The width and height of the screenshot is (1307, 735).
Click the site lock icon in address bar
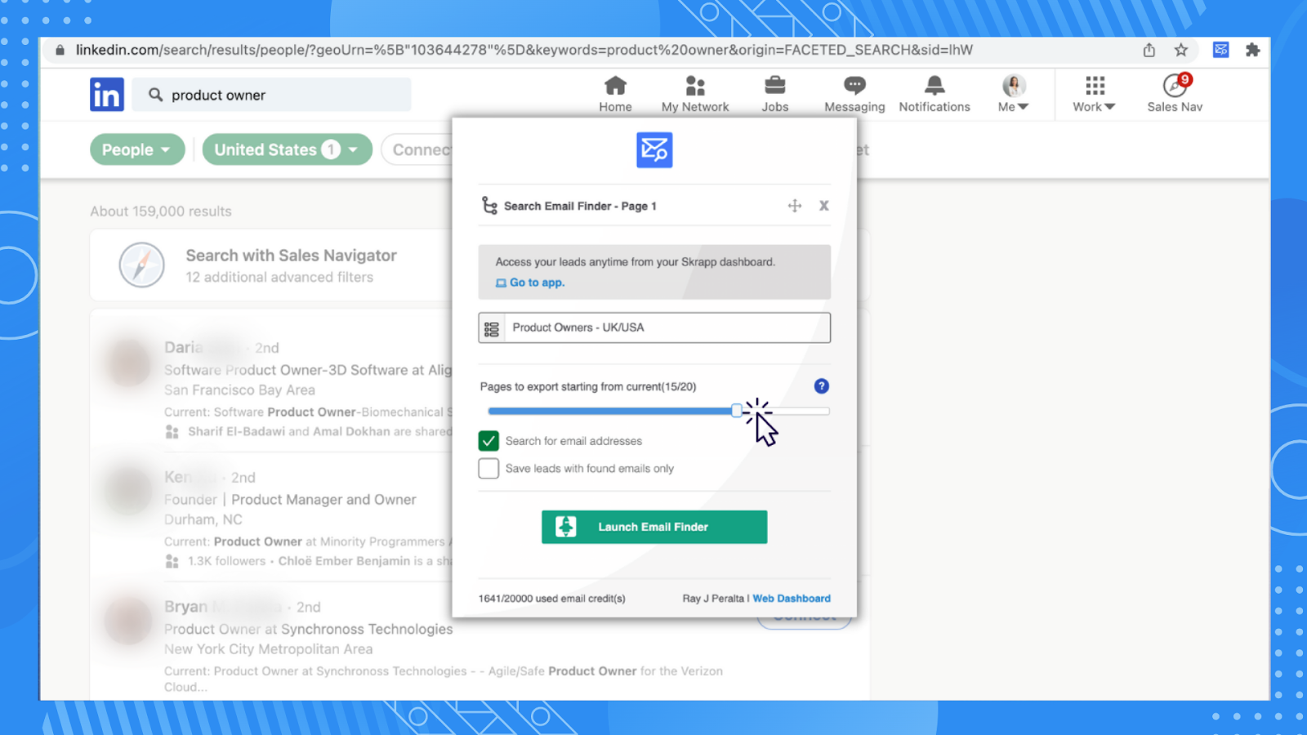(x=60, y=50)
